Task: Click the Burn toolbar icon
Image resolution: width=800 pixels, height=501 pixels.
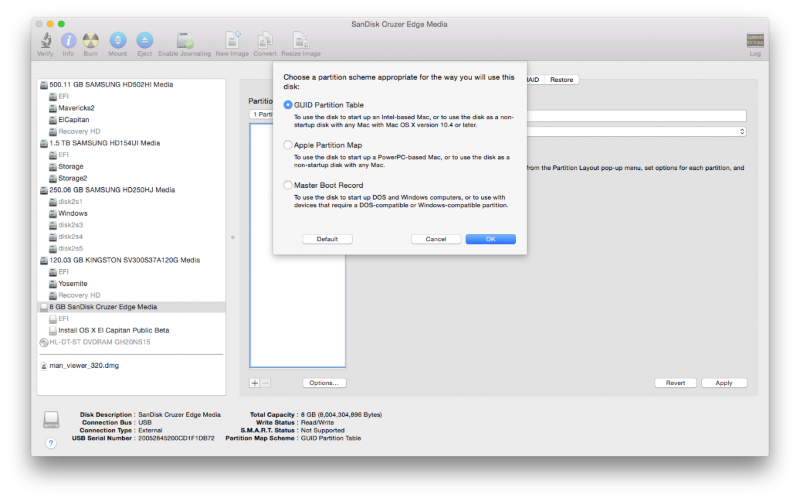Action: pyautogui.click(x=91, y=41)
